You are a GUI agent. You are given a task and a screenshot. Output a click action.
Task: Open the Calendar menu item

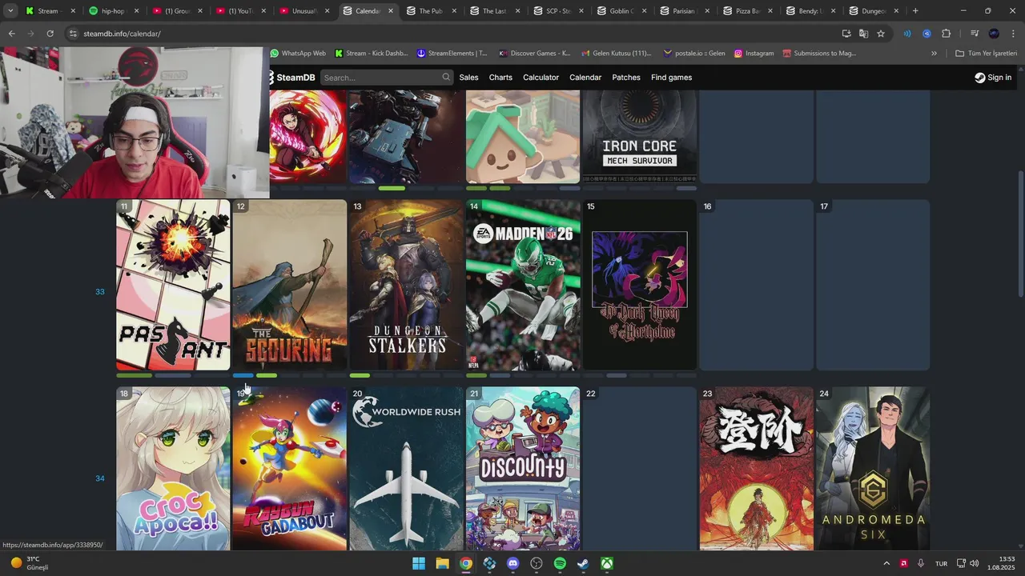[585, 78]
